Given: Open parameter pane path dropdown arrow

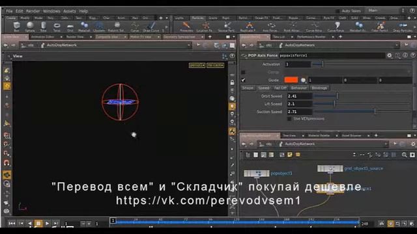Looking at the screenshot, I should click(397, 45).
